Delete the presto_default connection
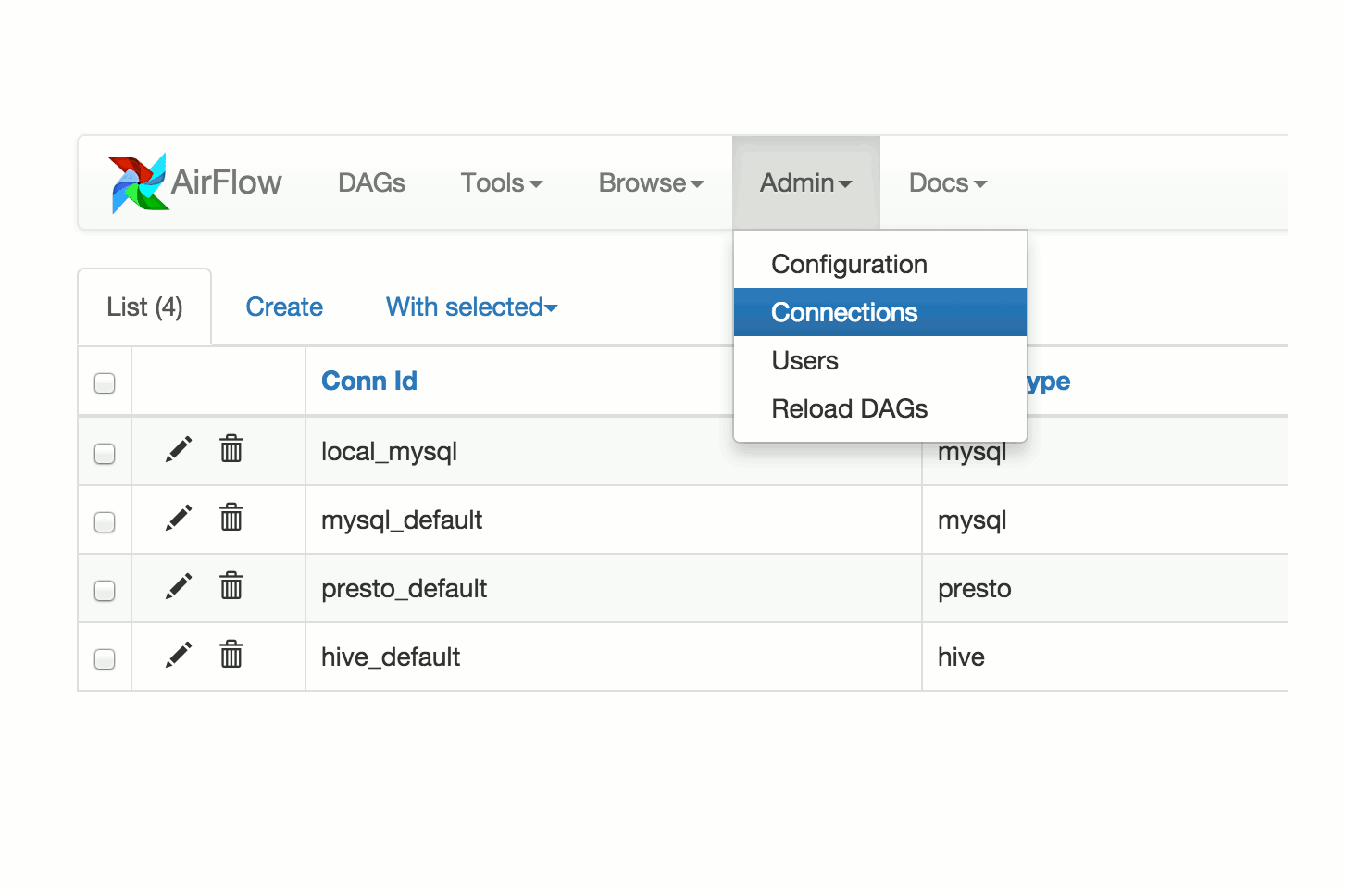 point(231,587)
